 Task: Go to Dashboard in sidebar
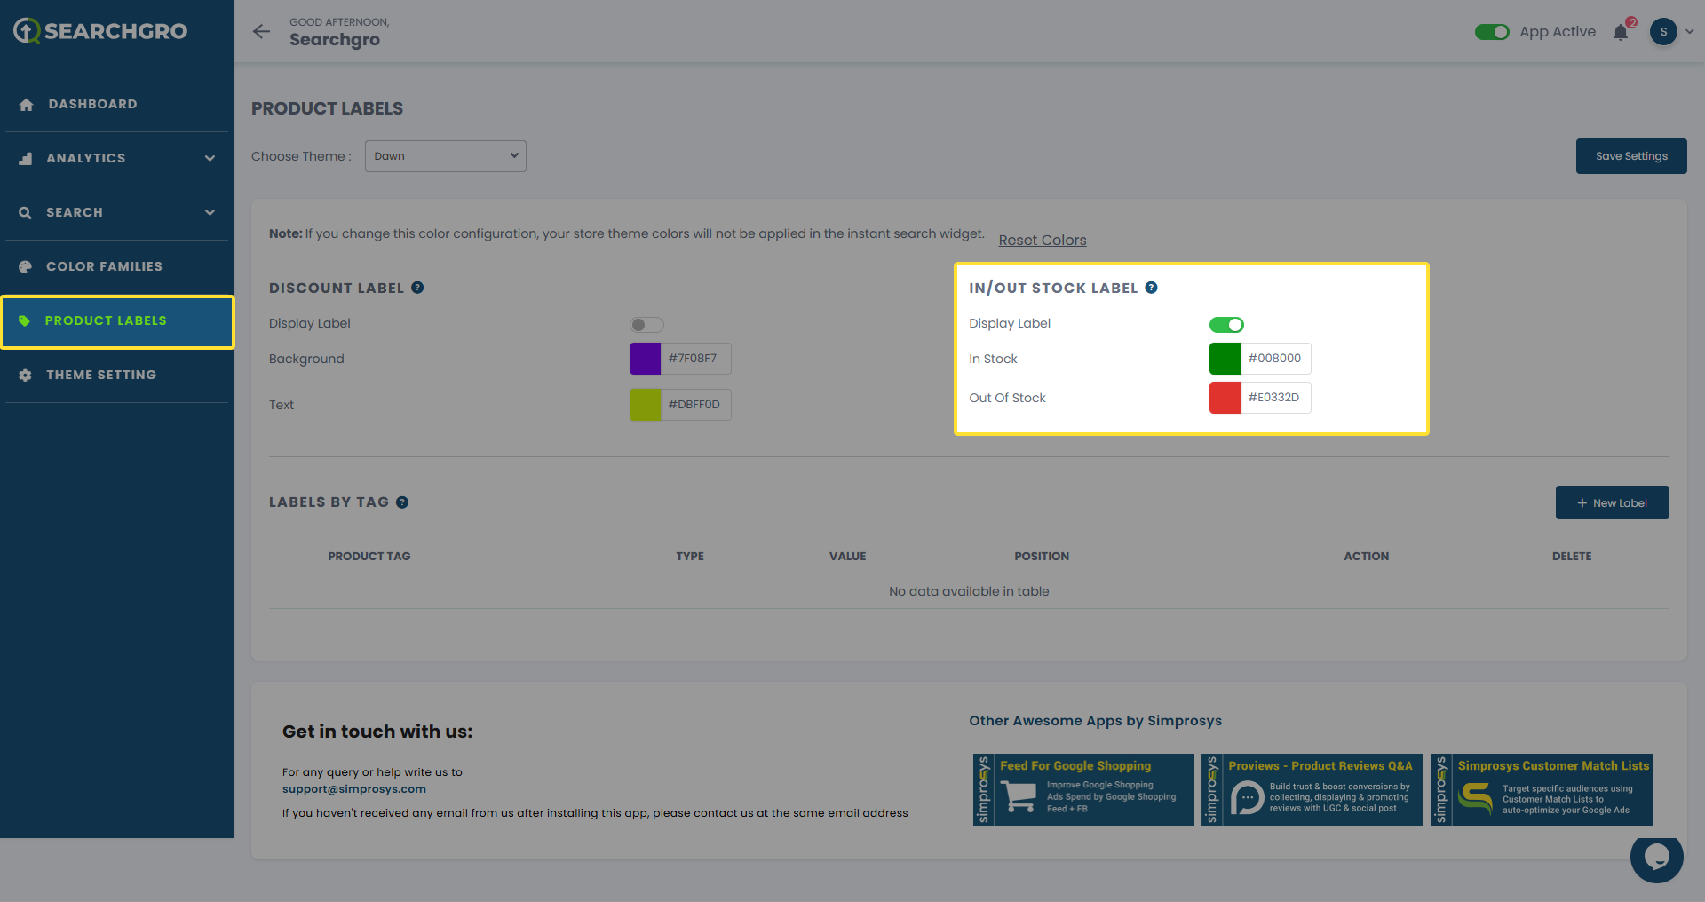(x=92, y=104)
